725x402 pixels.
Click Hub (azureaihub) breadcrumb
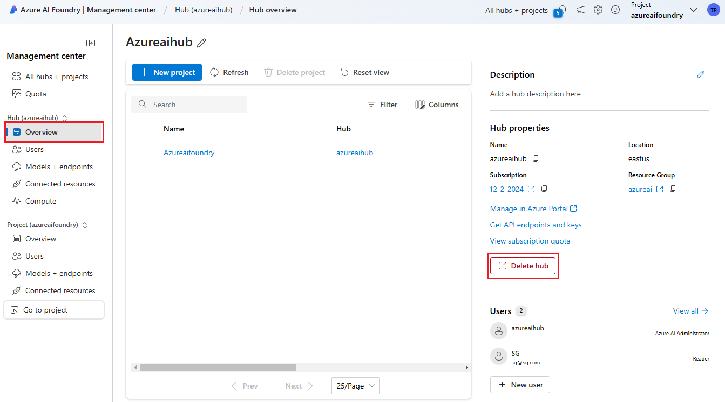[204, 10]
